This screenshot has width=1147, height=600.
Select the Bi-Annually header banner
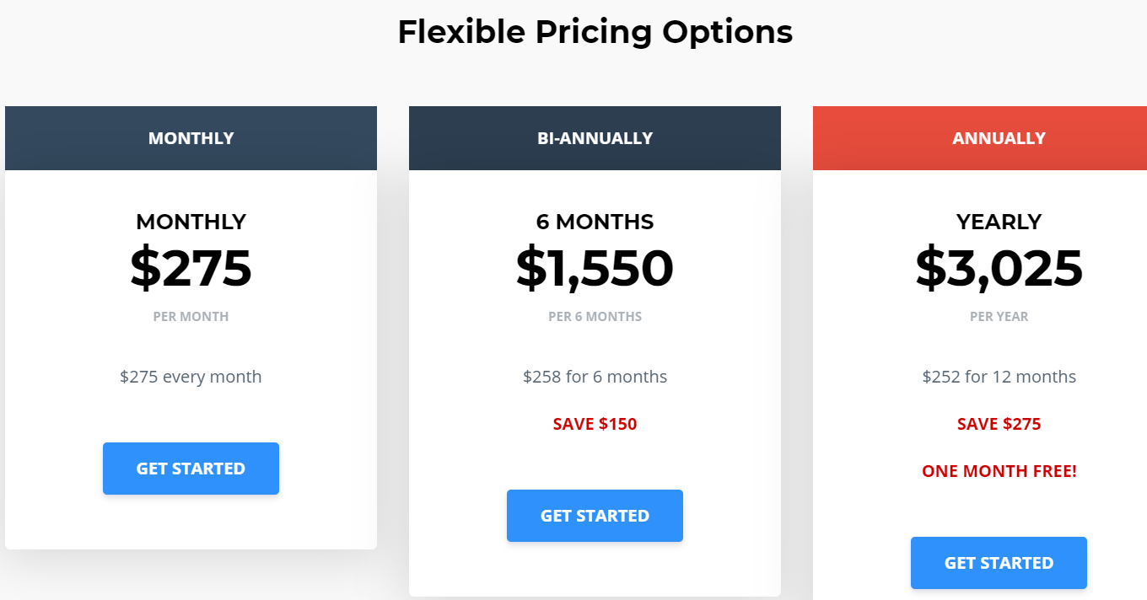point(595,138)
